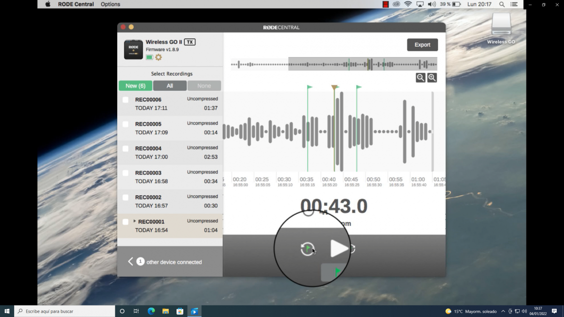
Task: Jump to the previous marker
Action: pyautogui.click(x=307, y=249)
